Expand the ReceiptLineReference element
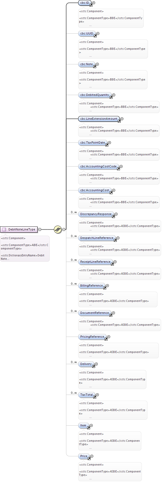 point(115,262)
